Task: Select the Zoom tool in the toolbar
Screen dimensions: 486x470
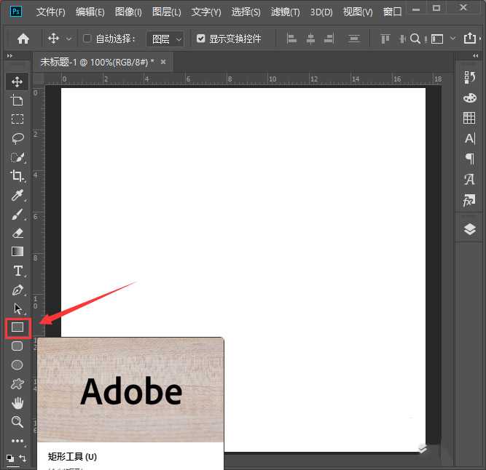Action: pos(17,422)
